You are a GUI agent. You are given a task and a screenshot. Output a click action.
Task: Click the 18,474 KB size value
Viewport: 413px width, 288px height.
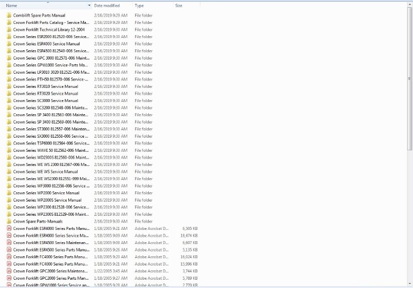(189, 235)
